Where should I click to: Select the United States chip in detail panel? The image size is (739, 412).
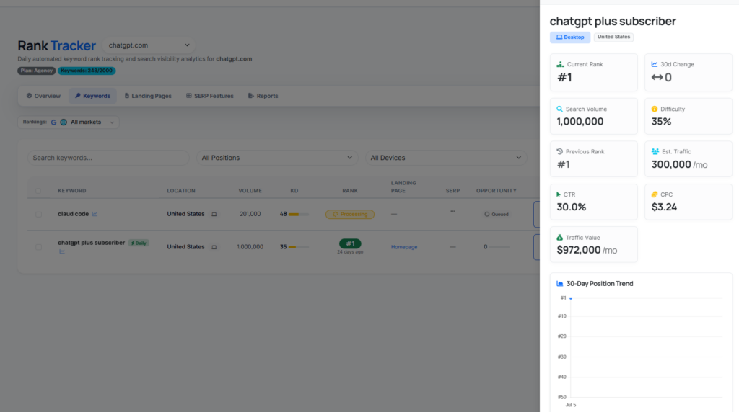coord(613,37)
